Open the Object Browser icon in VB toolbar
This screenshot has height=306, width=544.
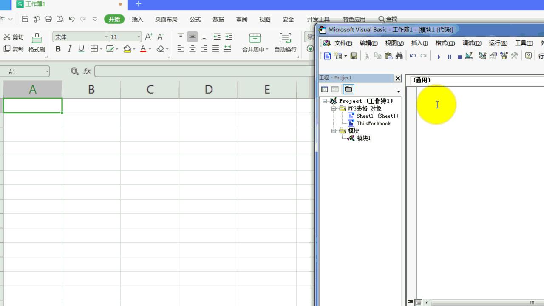pyautogui.click(x=504, y=56)
